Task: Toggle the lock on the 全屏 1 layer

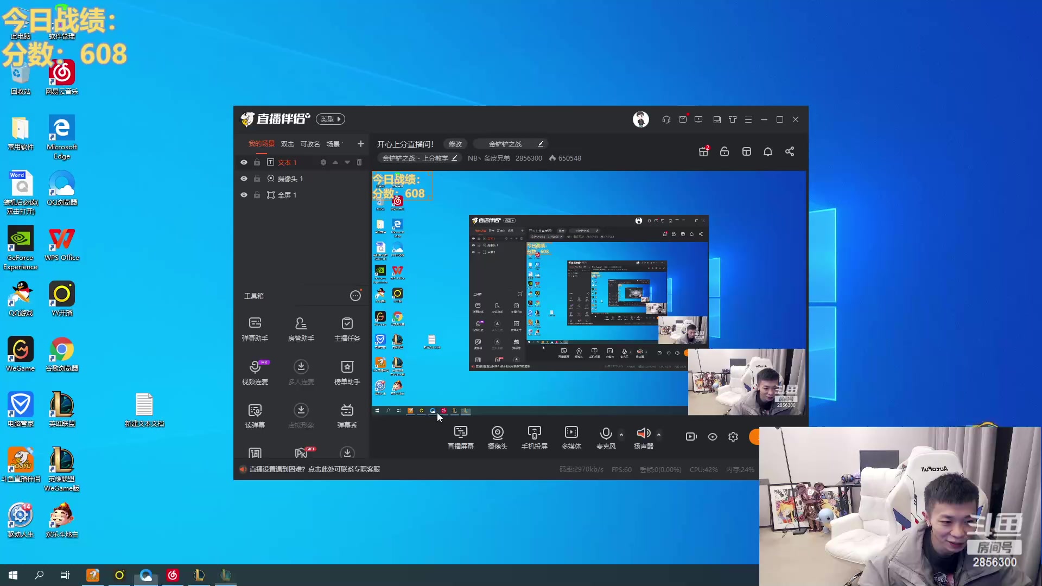Action: point(257,195)
